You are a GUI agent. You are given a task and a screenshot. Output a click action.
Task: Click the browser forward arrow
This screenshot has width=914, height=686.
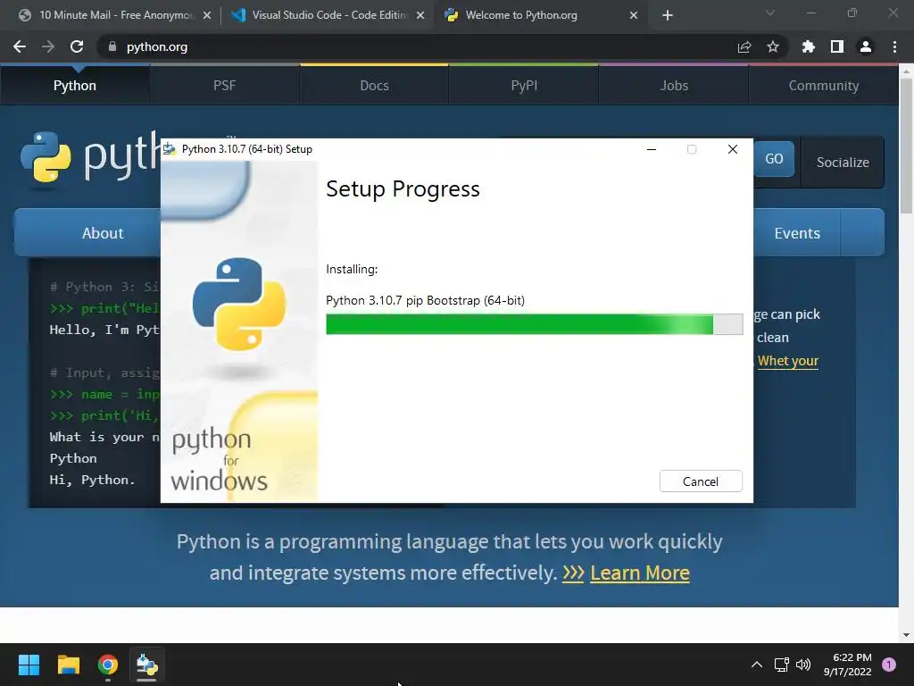(x=48, y=46)
